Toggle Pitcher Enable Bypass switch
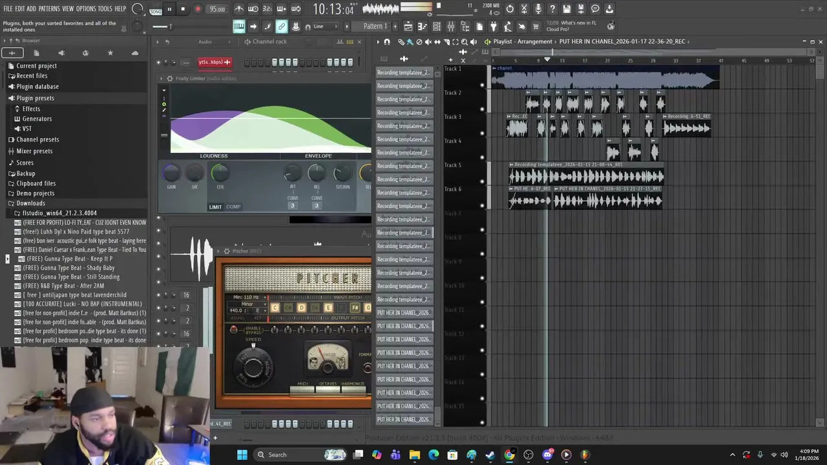Image resolution: width=827 pixels, height=465 pixels. coord(233,329)
